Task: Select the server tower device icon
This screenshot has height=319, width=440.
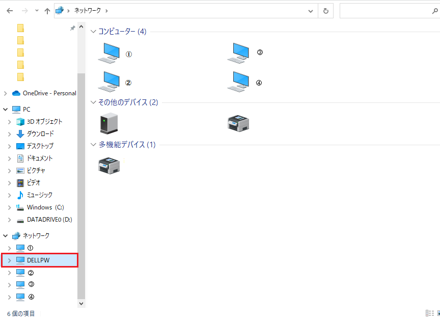Action: (108, 123)
